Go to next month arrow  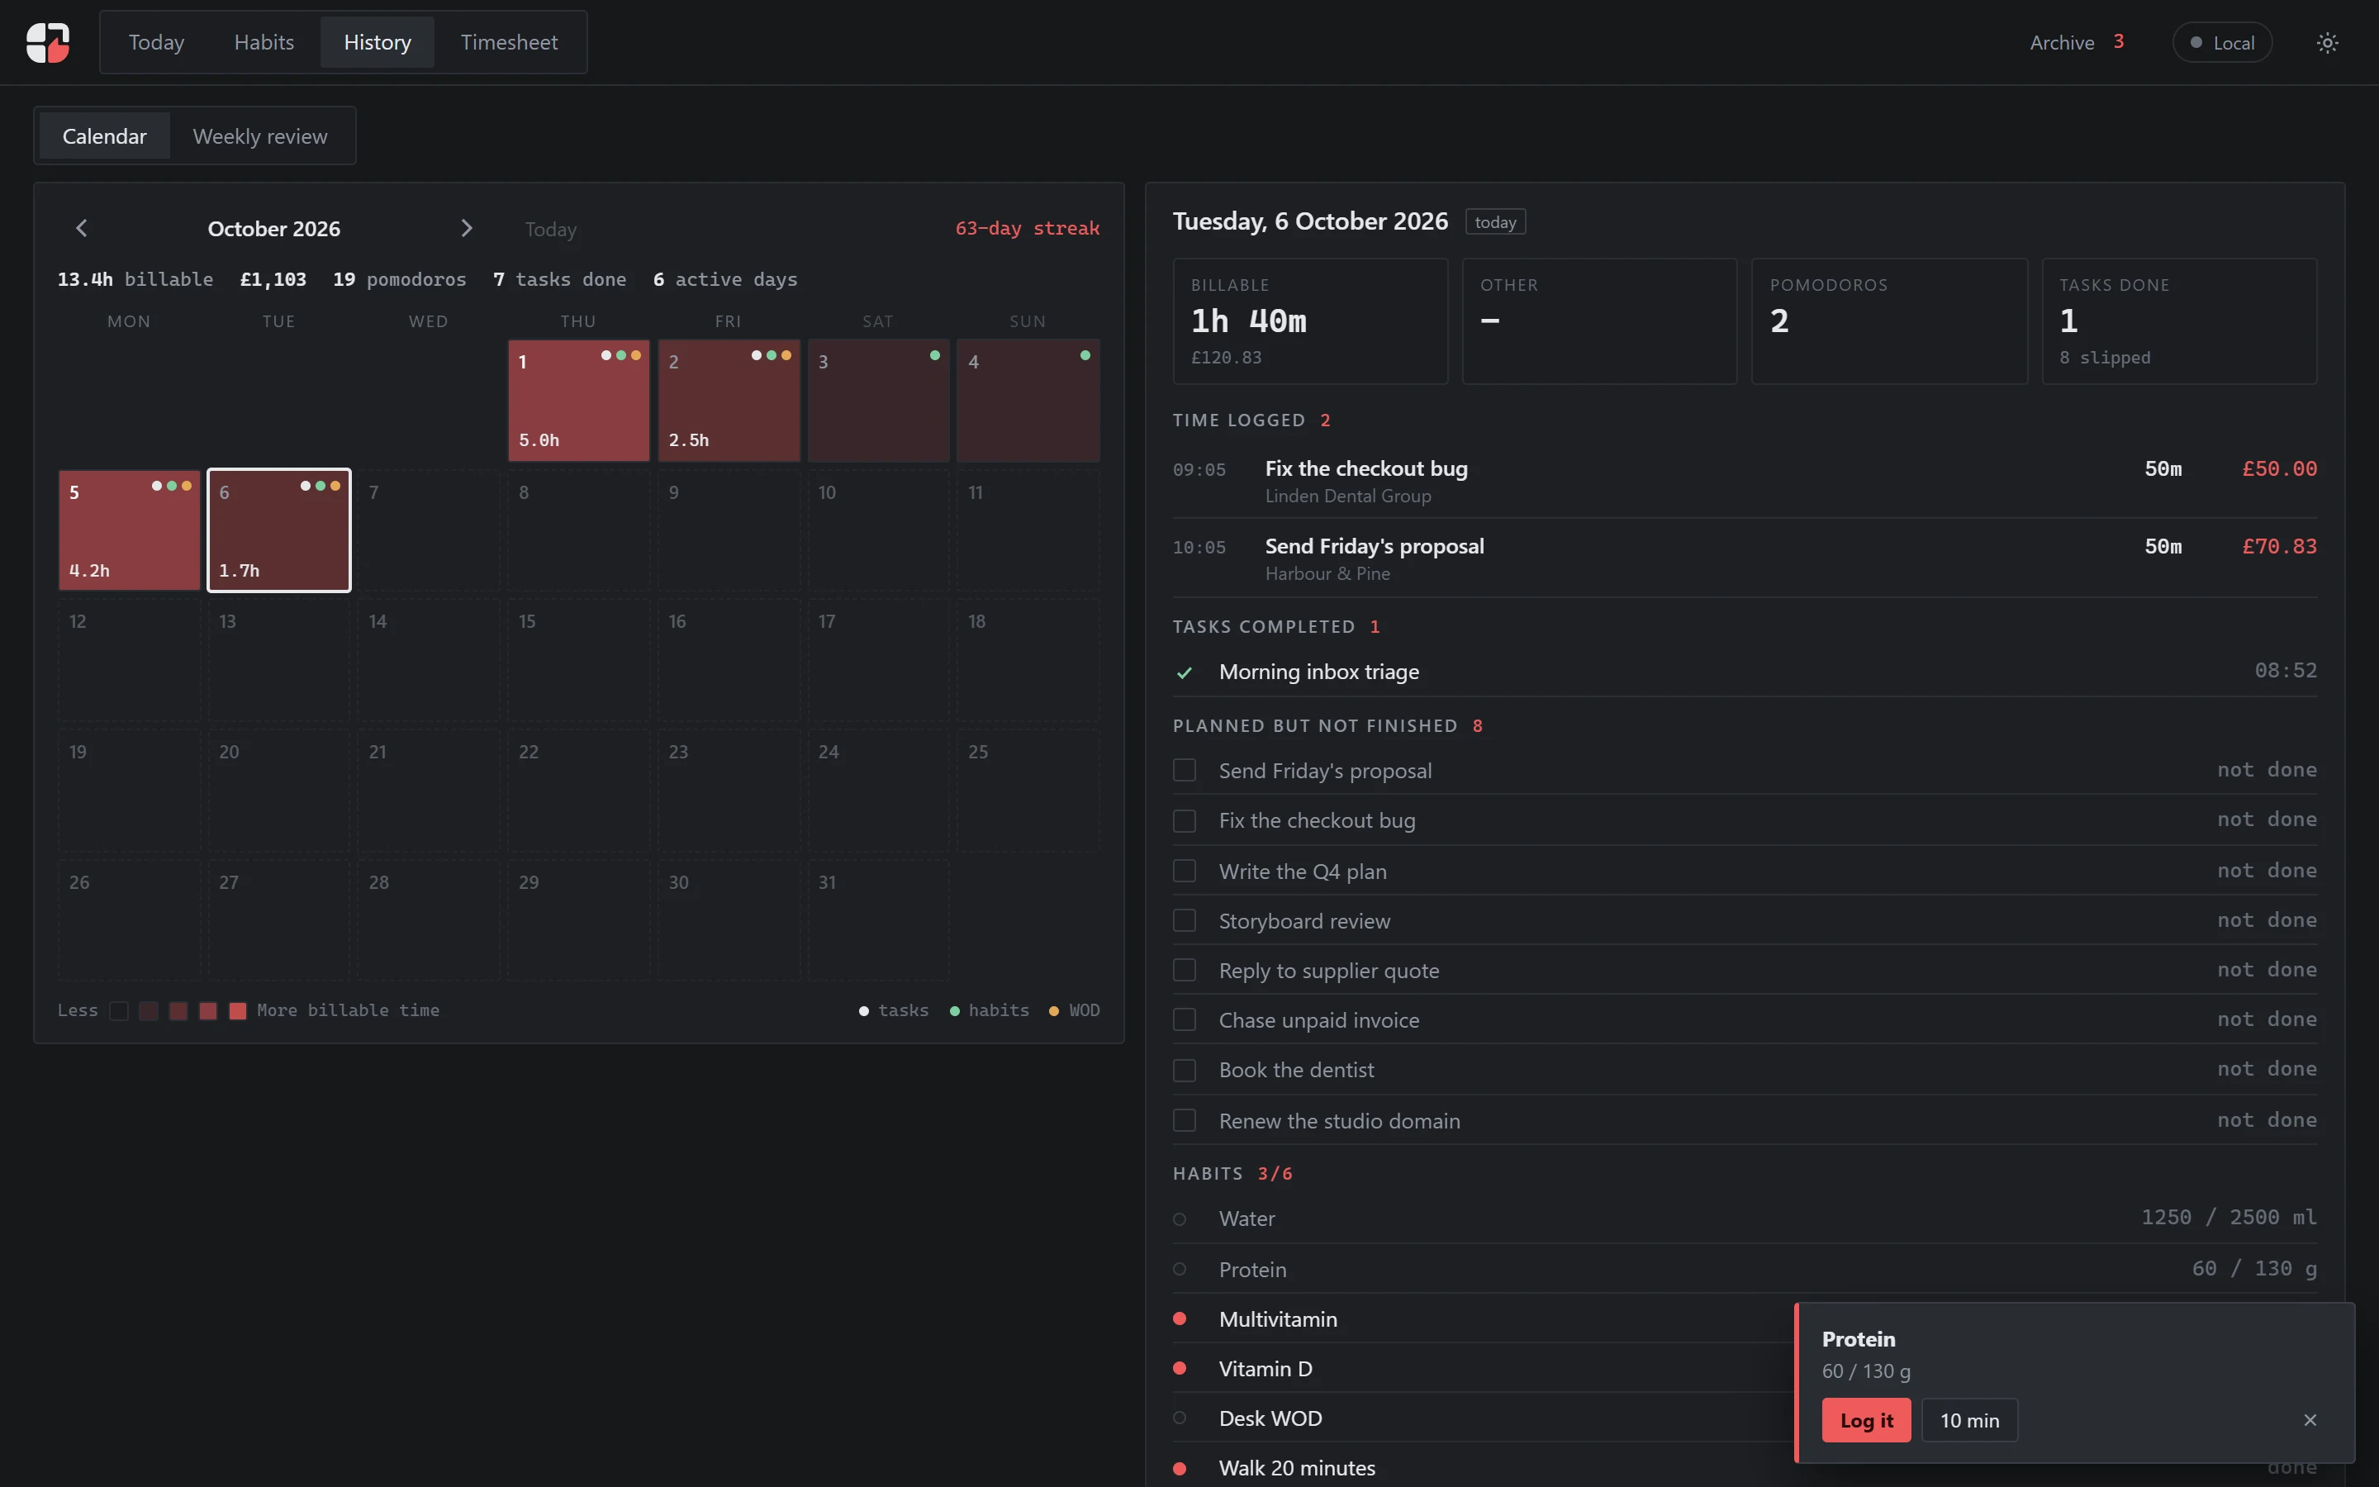point(466,228)
